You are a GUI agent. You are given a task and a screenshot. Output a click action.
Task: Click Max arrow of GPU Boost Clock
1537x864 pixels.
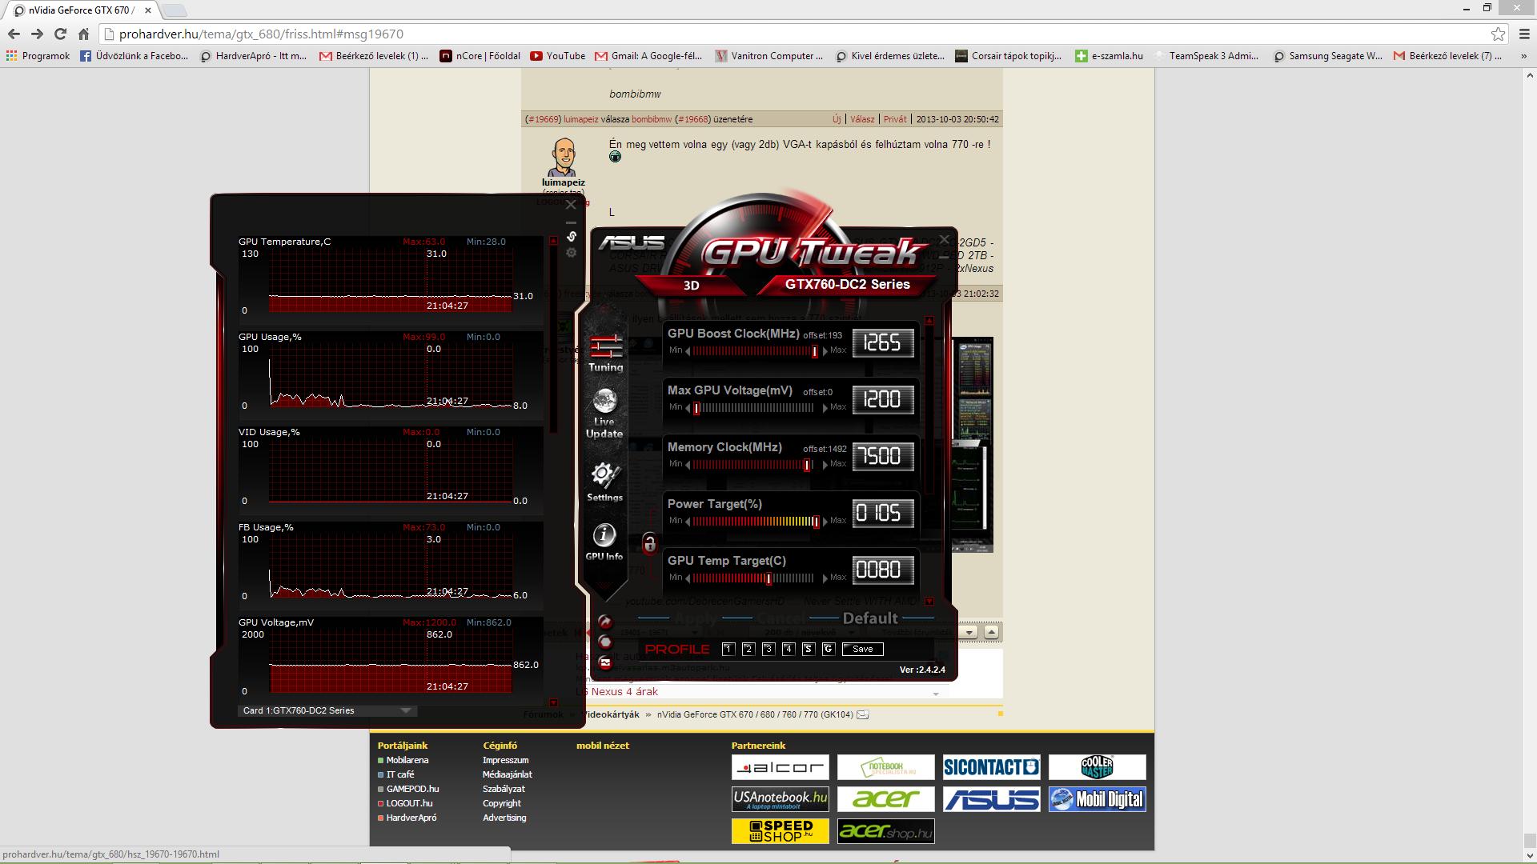(825, 351)
